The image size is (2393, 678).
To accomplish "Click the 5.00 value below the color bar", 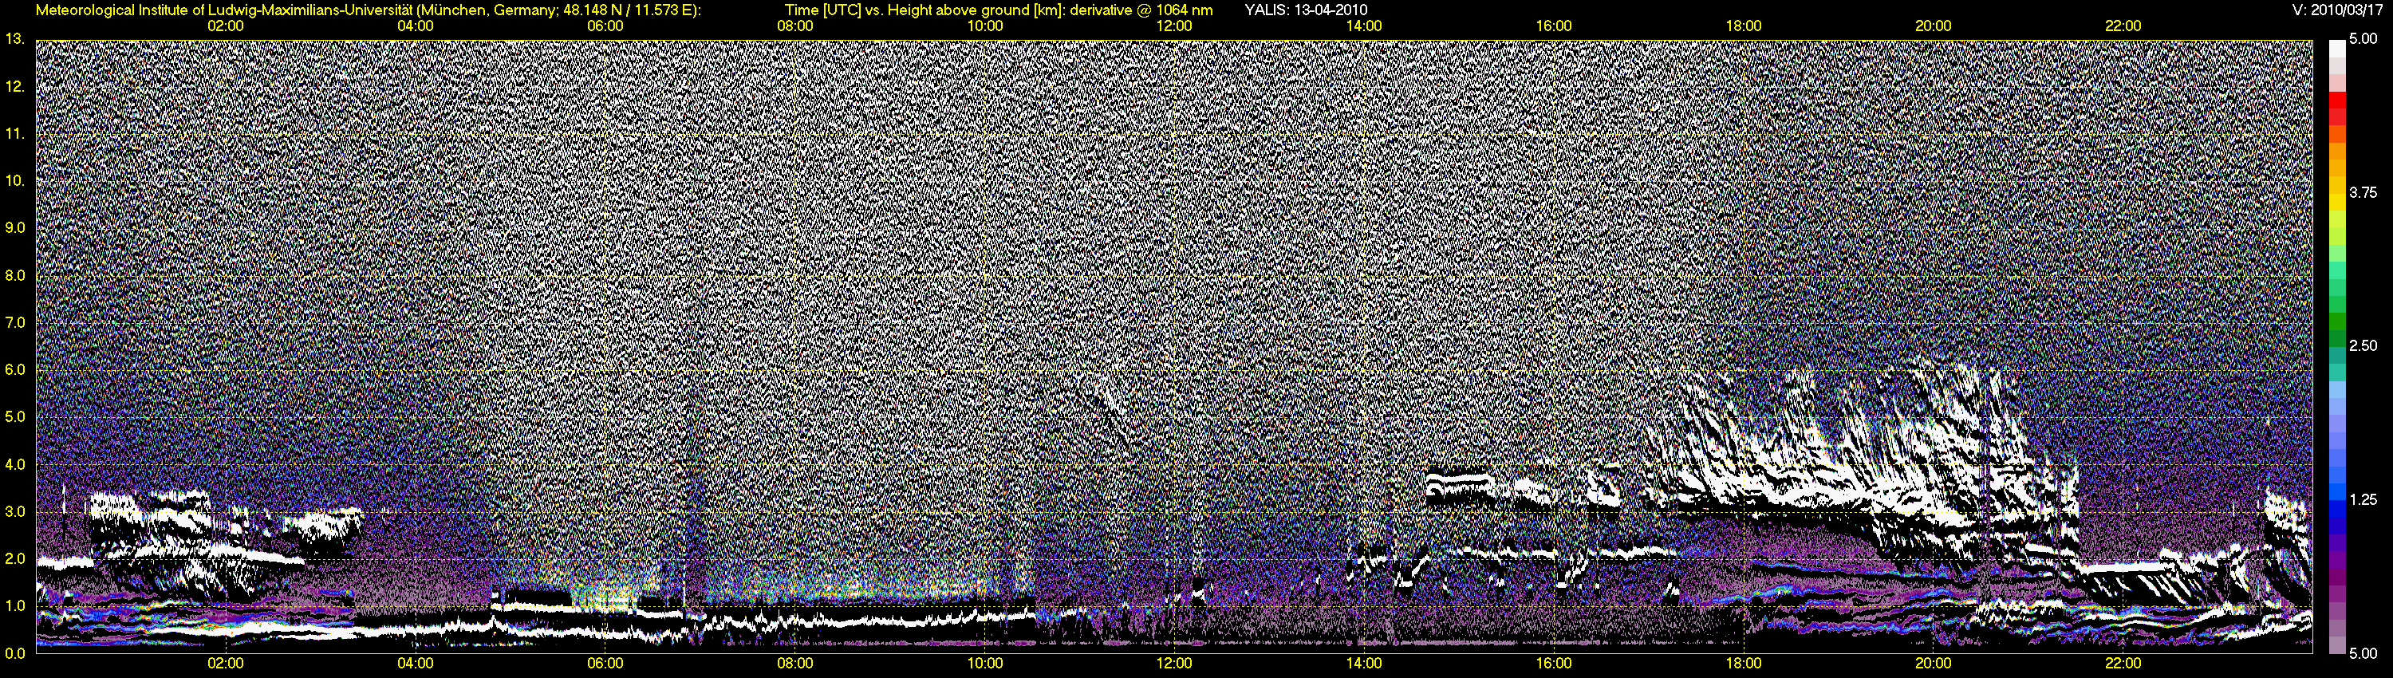I will click(x=2363, y=653).
